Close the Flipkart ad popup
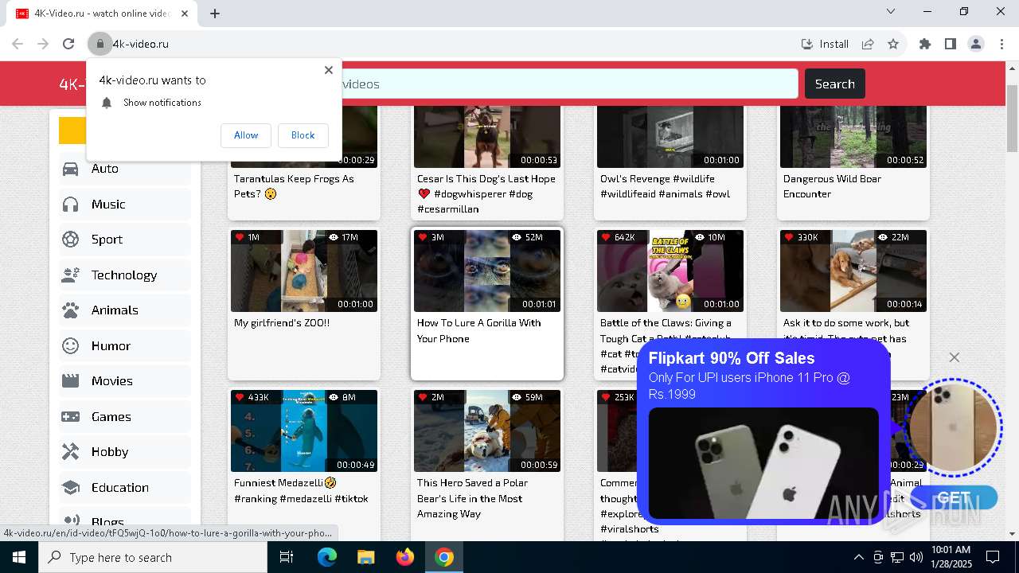Viewport: 1019px width, 573px height. point(955,357)
